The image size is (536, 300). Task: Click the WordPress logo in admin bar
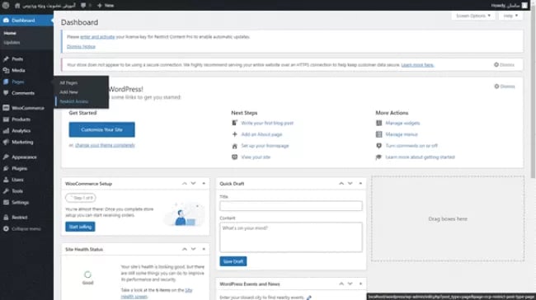pos(6,6)
